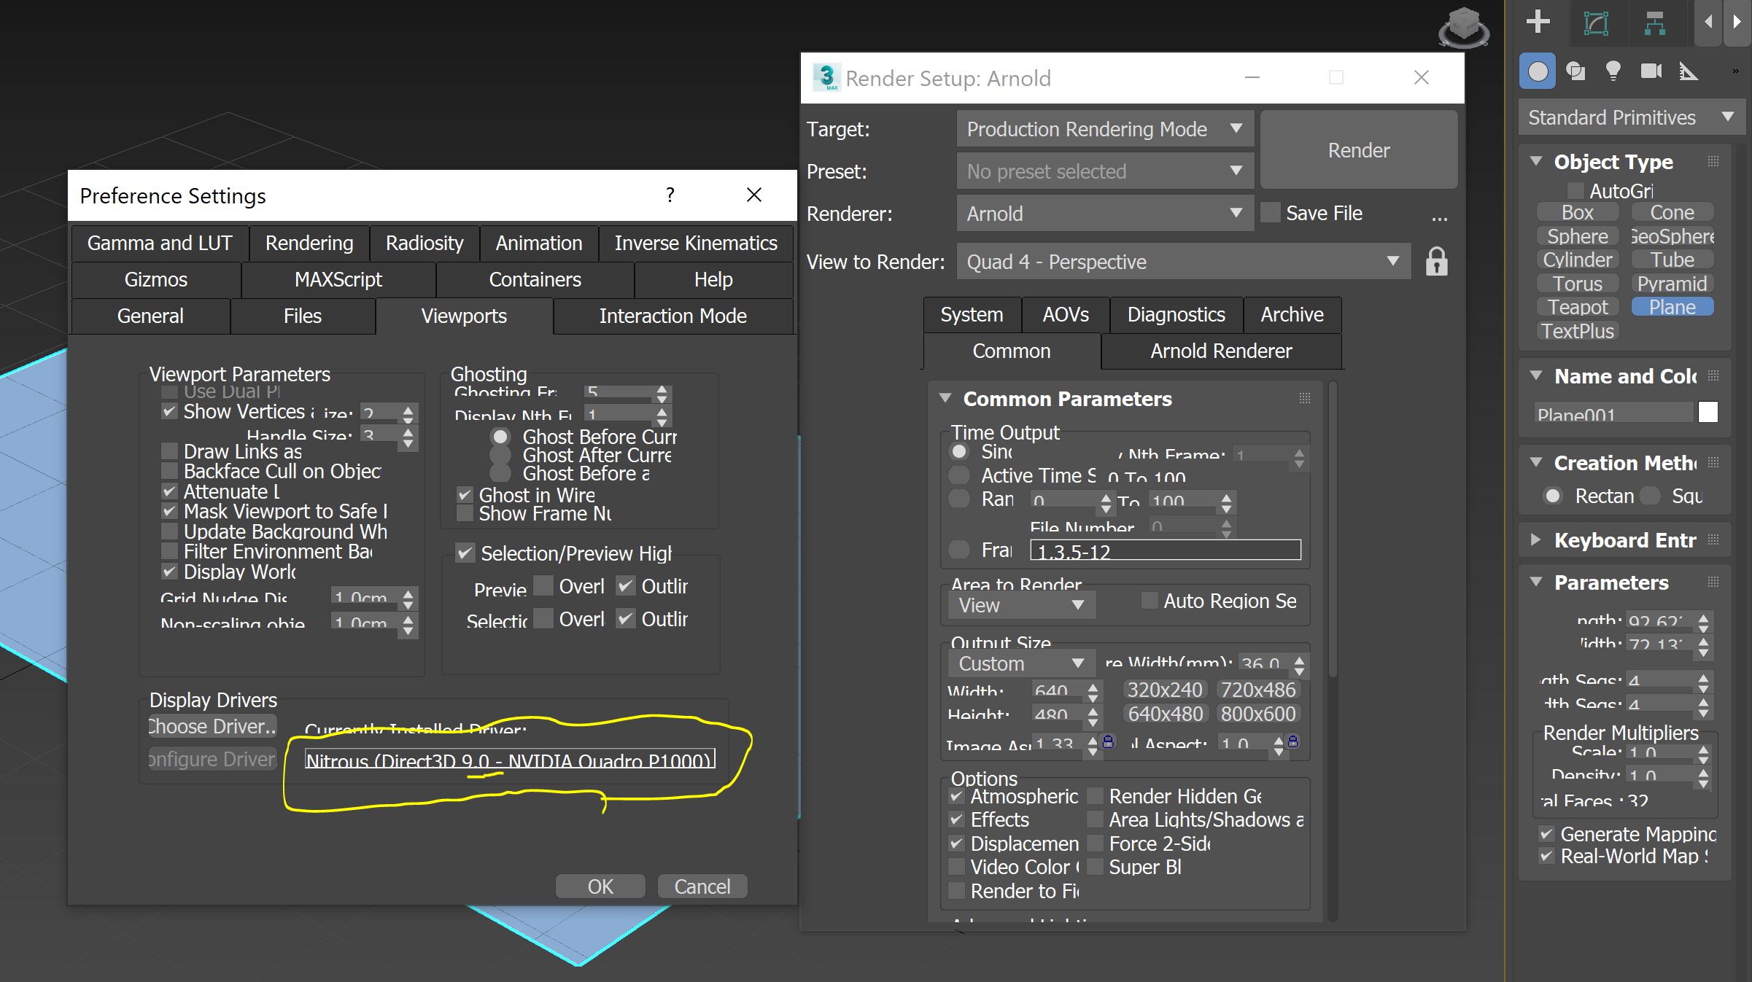Uncheck the Atmospherics option

pyautogui.click(x=957, y=796)
